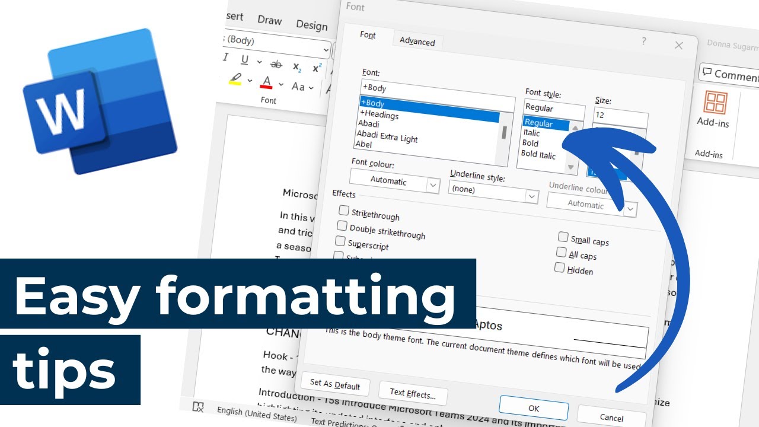Apply superscript x² in ribbon
Screen dimensions: 759x427
click(317, 68)
